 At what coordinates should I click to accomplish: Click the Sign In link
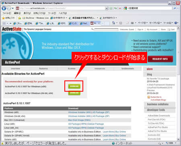click(140, 29)
